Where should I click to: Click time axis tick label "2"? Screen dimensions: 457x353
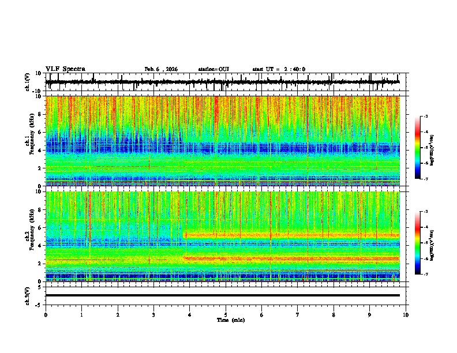point(118,315)
